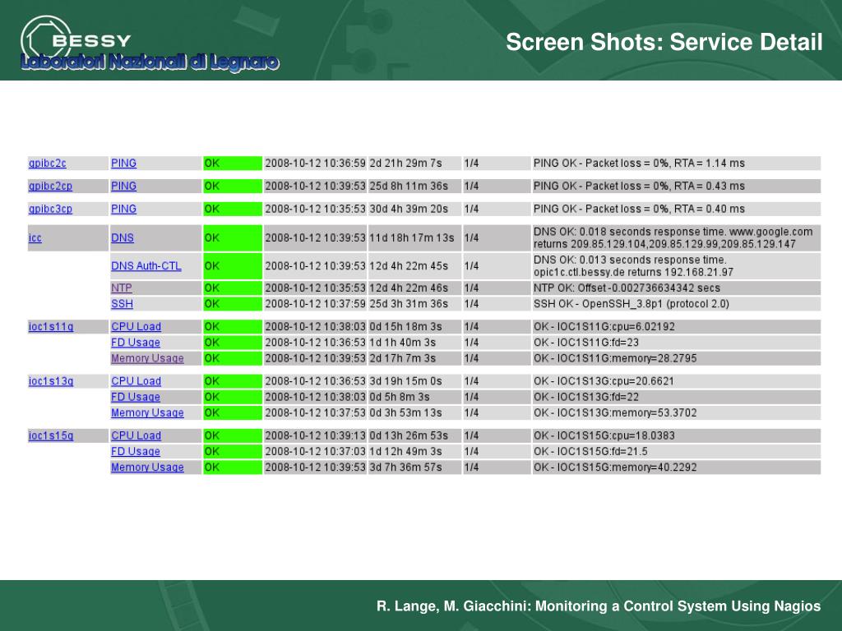Click status text with RTA = 0.43 ms
The height and width of the screenshot is (631, 842).
pos(639,187)
